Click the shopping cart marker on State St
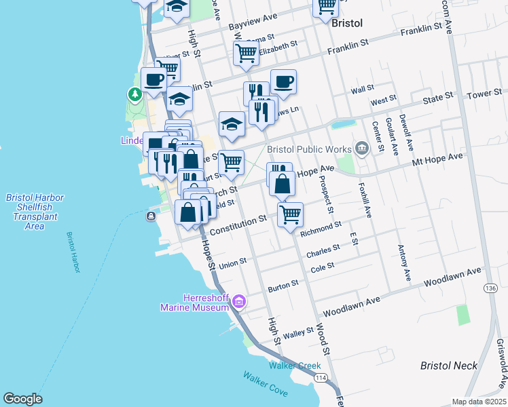This screenshot has width=508, height=407. [x=231, y=163]
